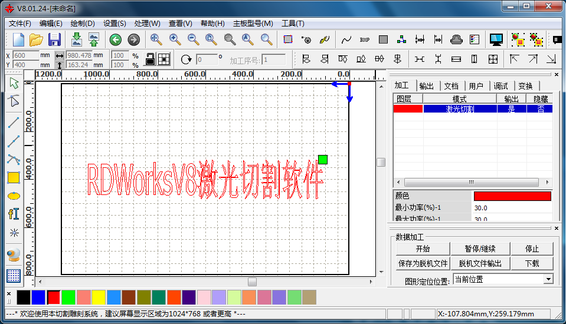Save the project with the floppy disk icon
This screenshot has width=566, height=324.
tap(54, 39)
